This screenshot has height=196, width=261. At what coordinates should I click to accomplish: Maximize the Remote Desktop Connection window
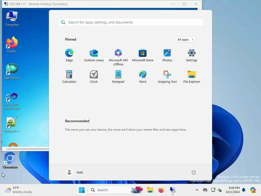click(184, 4)
